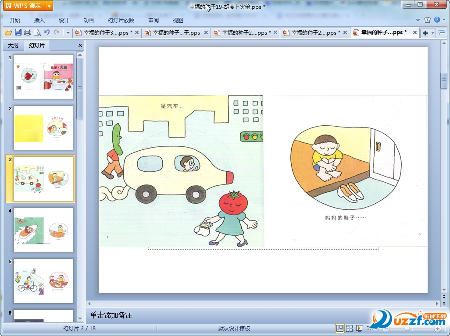The height and width of the screenshot is (336, 450).
Task: Close the active 幸福的种子...pps tab
Action: point(415,32)
